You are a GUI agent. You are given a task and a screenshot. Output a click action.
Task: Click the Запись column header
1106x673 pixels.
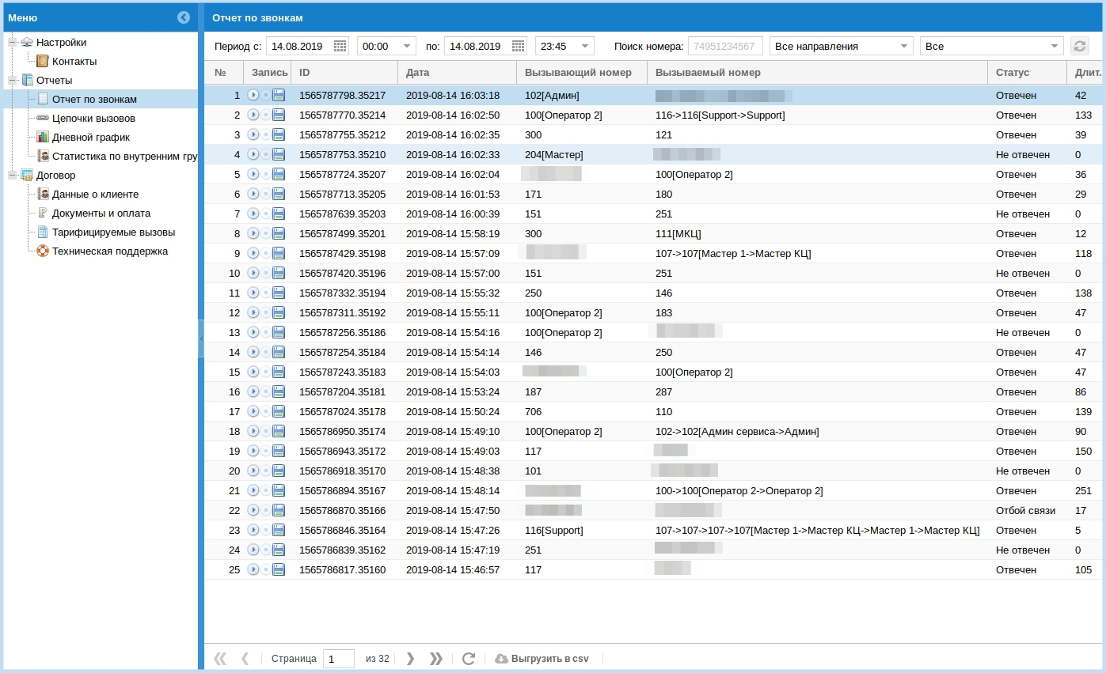268,72
